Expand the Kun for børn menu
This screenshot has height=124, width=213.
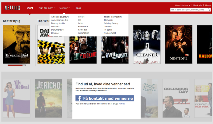[47, 8]
